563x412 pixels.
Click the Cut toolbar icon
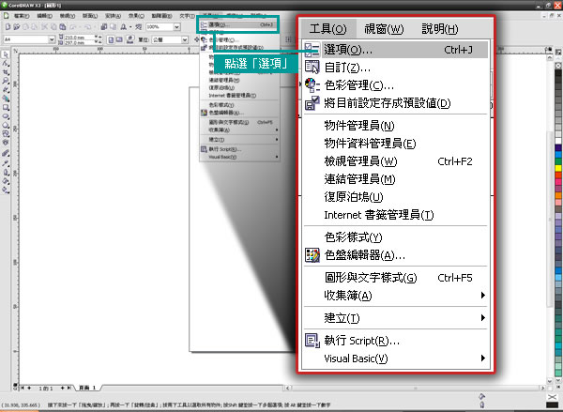pyautogui.click(x=44, y=27)
